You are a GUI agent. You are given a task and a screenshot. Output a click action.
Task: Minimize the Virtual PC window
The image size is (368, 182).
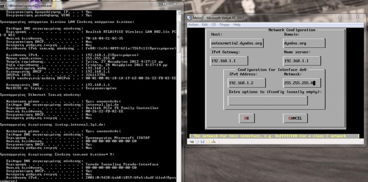[x=339, y=16]
